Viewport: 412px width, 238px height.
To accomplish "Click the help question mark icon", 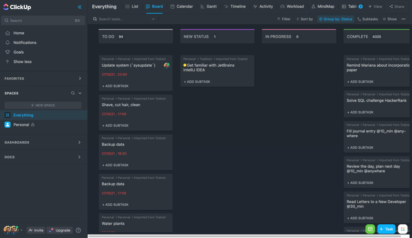I will [78, 230].
